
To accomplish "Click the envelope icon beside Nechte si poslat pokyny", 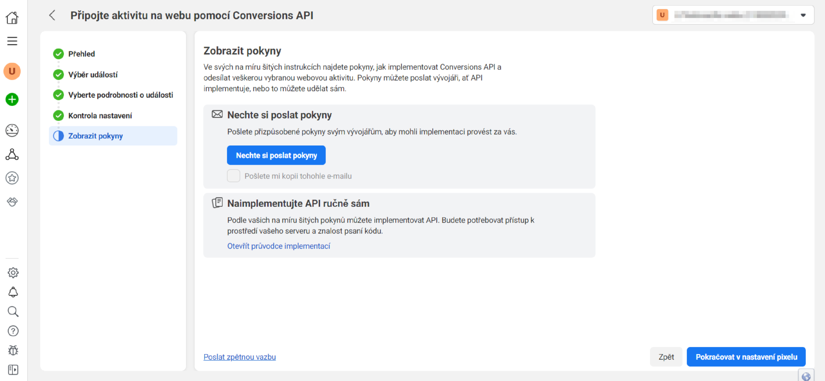I will click(x=217, y=114).
